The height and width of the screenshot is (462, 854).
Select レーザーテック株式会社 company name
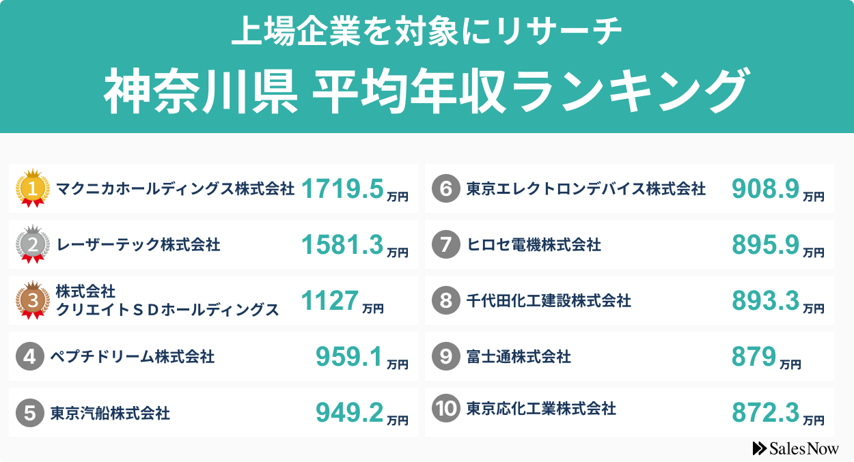click(138, 244)
